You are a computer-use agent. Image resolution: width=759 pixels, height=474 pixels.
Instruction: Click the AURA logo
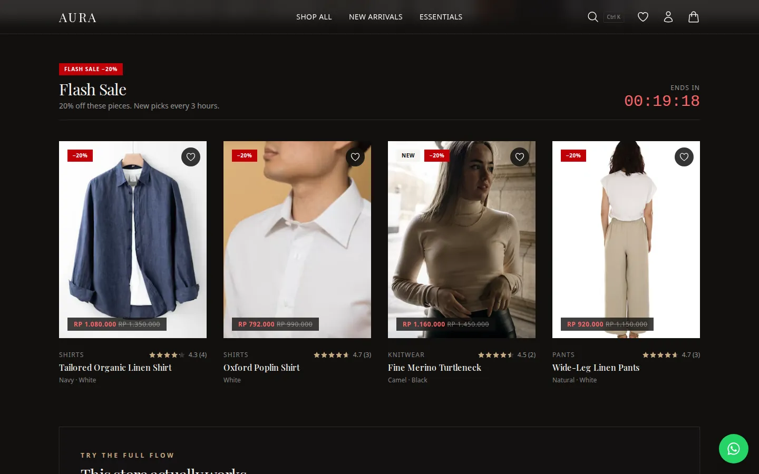pyautogui.click(x=77, y=18)
